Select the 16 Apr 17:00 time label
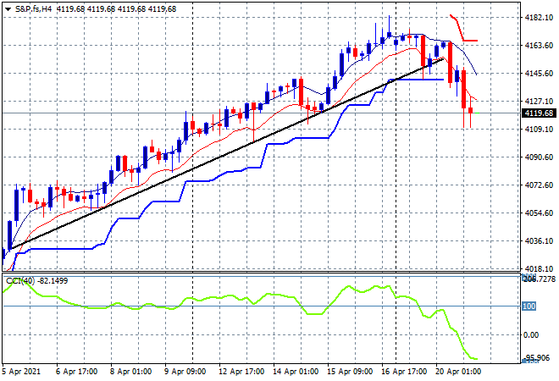The width and height of the screenshot is (559, 381). [x=404, y=372]
